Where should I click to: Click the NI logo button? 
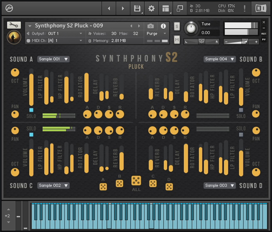[x=261, y=8]
